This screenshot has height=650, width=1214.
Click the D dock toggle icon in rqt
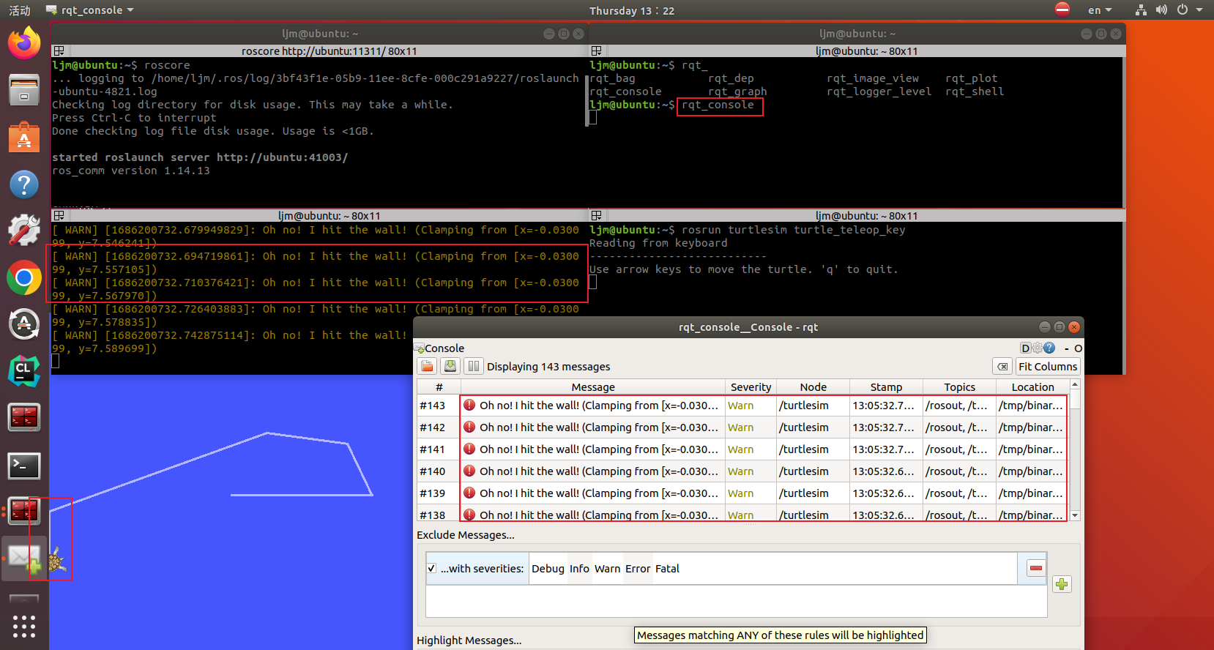pyautogui.click(x=1026, y=348)
